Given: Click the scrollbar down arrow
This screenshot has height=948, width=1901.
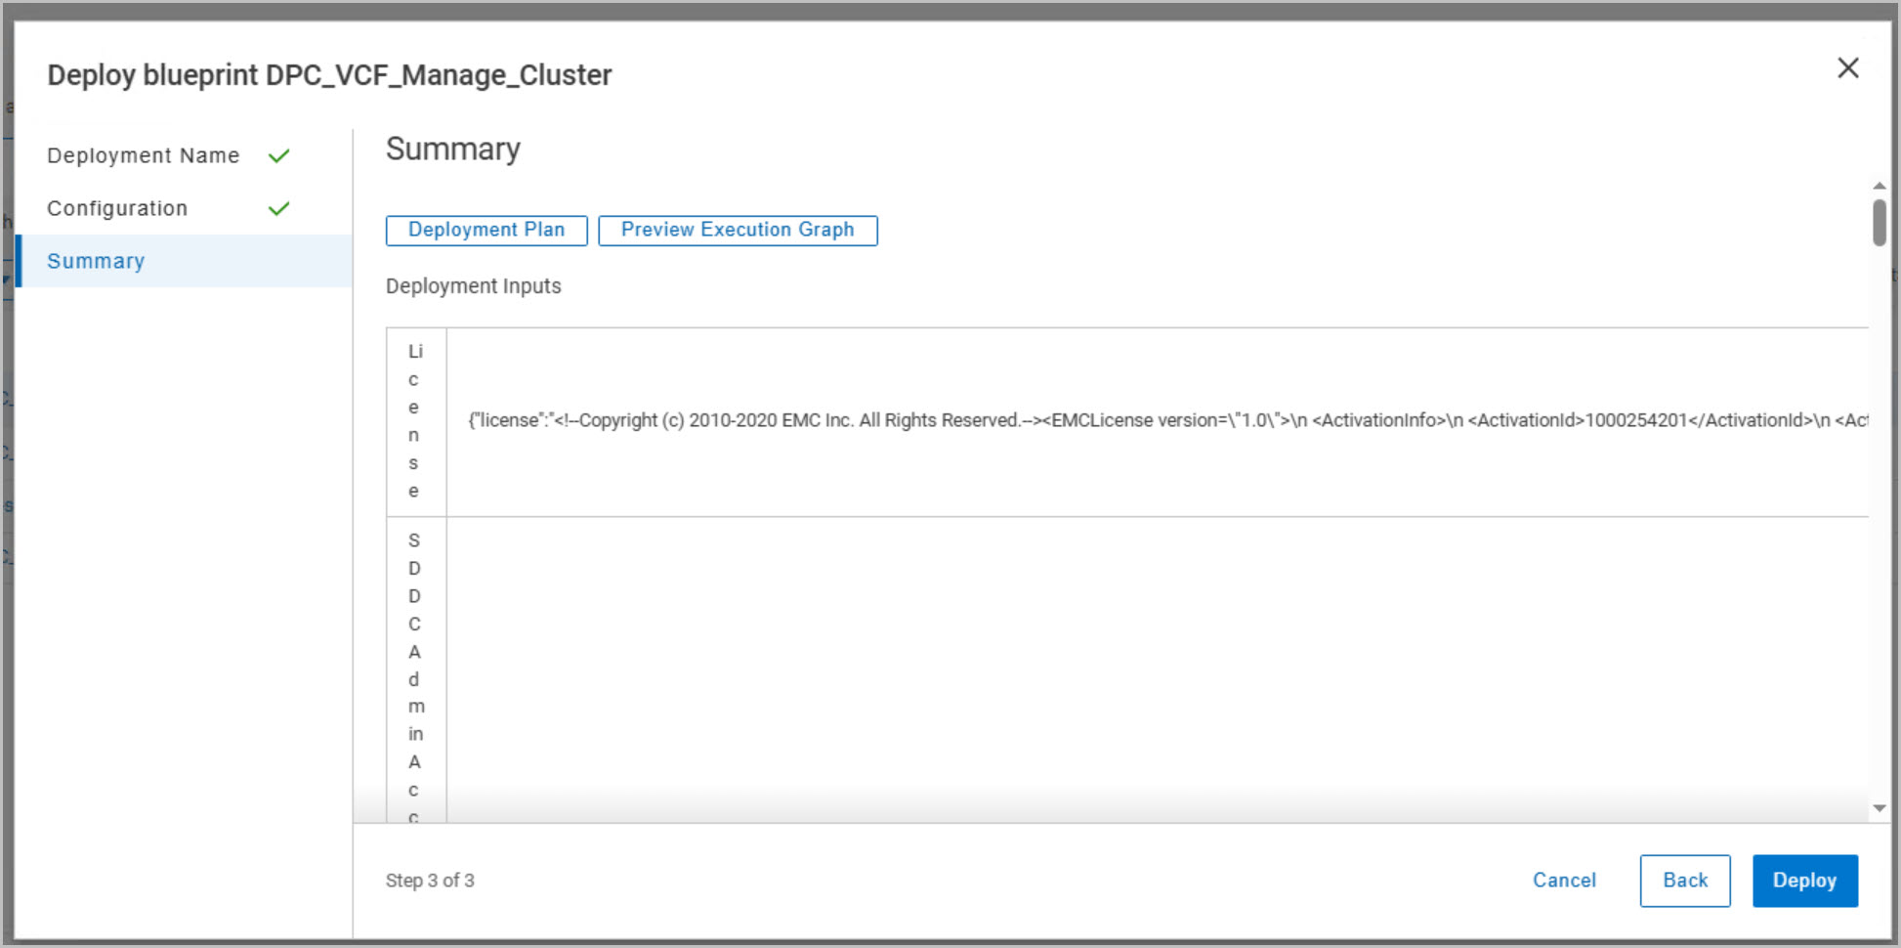Looking at the screenshot, I should (1880, 808).
